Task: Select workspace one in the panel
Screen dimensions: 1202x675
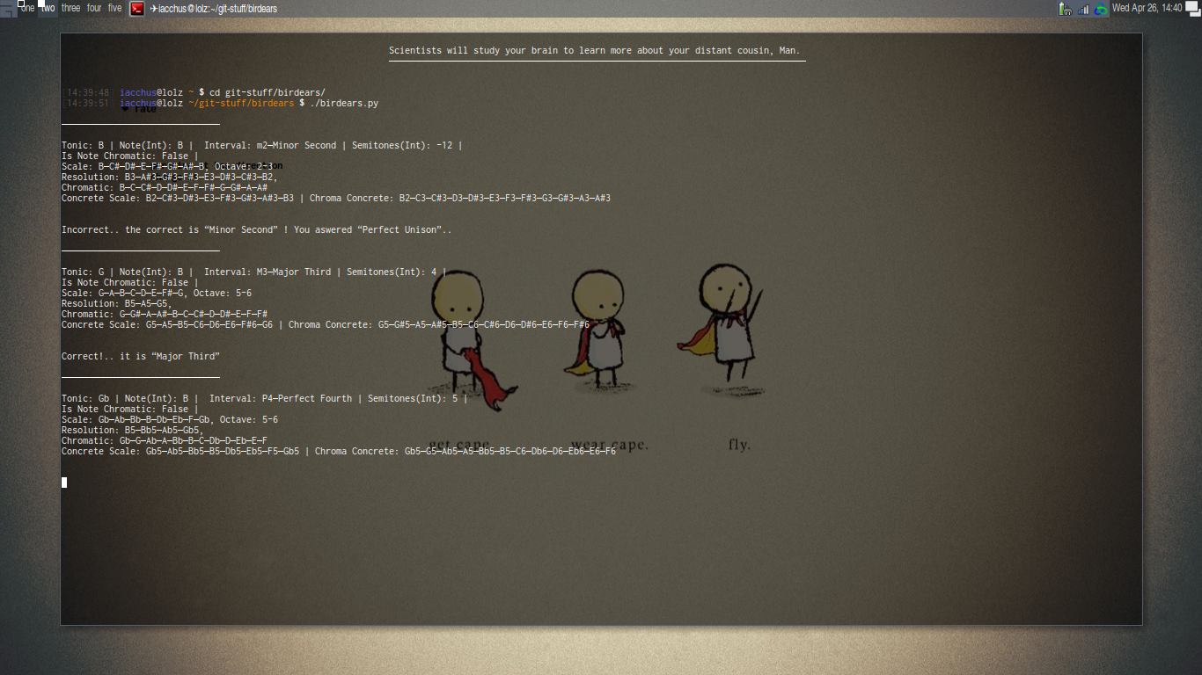Action: click(x=27, y=8)
